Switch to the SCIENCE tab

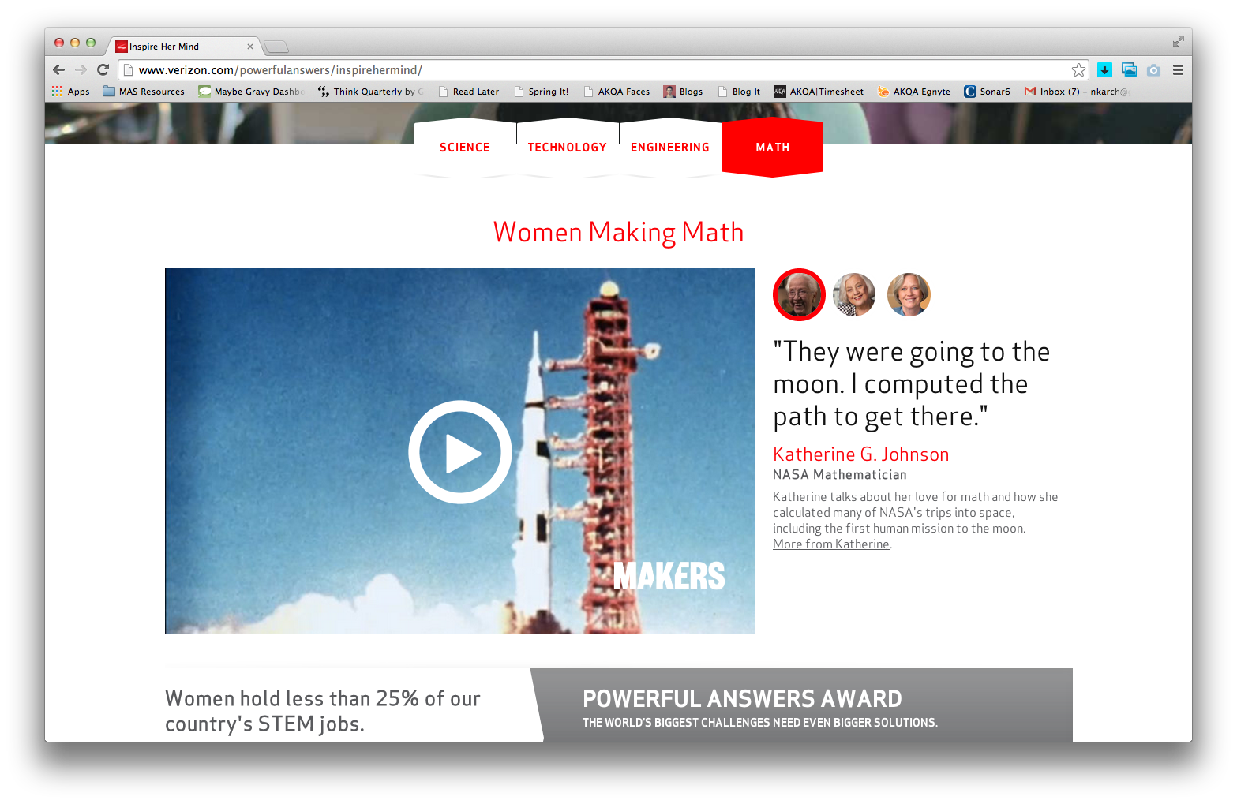tap(465, 148)
